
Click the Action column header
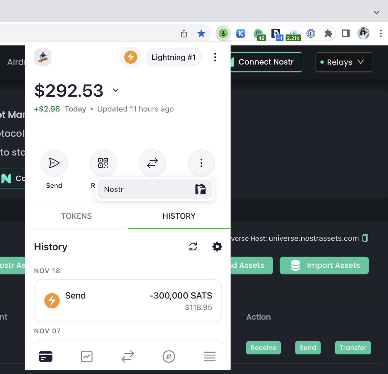tap(258, 317)
